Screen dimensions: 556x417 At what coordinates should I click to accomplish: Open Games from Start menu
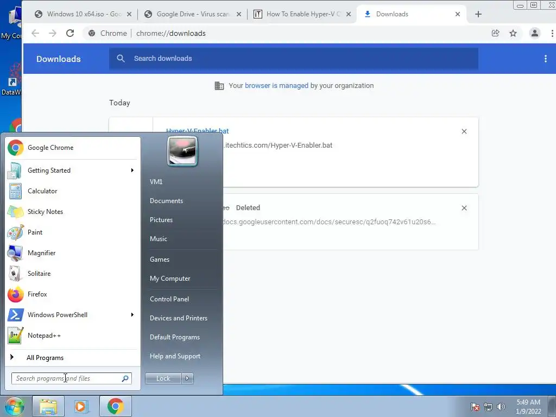[x=160, y=259]
